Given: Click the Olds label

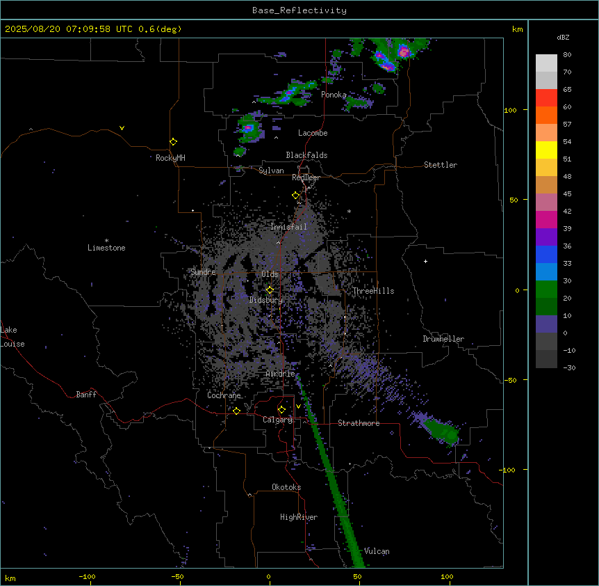Looking at the screenshot, I should pyautogui.click(x=270, y=274).
